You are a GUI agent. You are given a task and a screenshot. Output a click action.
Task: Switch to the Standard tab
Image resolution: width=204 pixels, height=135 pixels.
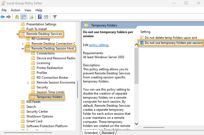[x=108, y=133]
